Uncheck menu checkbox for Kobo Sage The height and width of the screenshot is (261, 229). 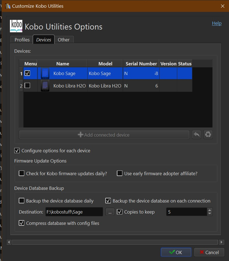click(28, 73)
